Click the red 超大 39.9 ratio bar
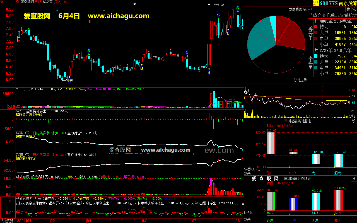The width and height of the screenshot is (357, 223). click(x=338, y=200)
